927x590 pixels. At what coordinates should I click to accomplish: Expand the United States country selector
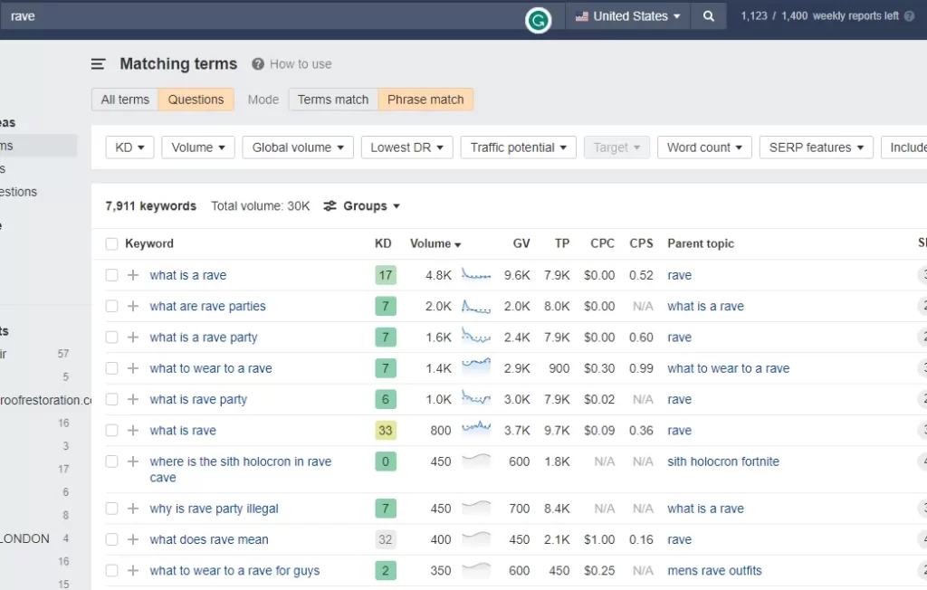(x=627, y=16)
